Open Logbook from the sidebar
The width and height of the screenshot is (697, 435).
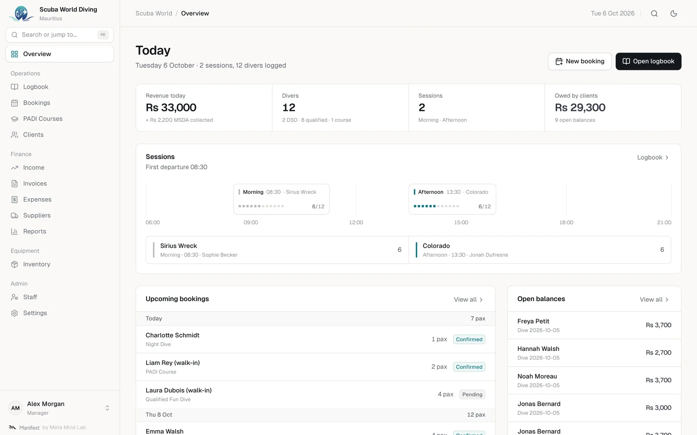[x=60, y=87]
